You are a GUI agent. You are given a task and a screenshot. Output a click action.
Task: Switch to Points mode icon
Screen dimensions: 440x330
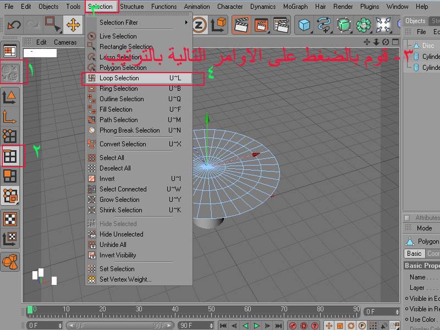click(x=10, y=136)
